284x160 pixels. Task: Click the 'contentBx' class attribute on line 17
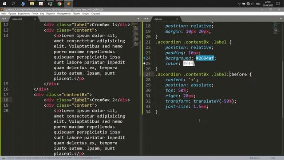coord(75,95)
